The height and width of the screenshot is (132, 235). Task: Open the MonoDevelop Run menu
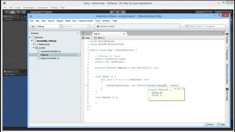tap(74, 21)
